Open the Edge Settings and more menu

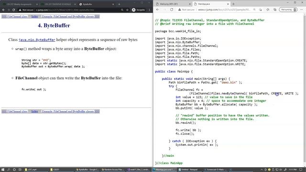click(302, 10)
